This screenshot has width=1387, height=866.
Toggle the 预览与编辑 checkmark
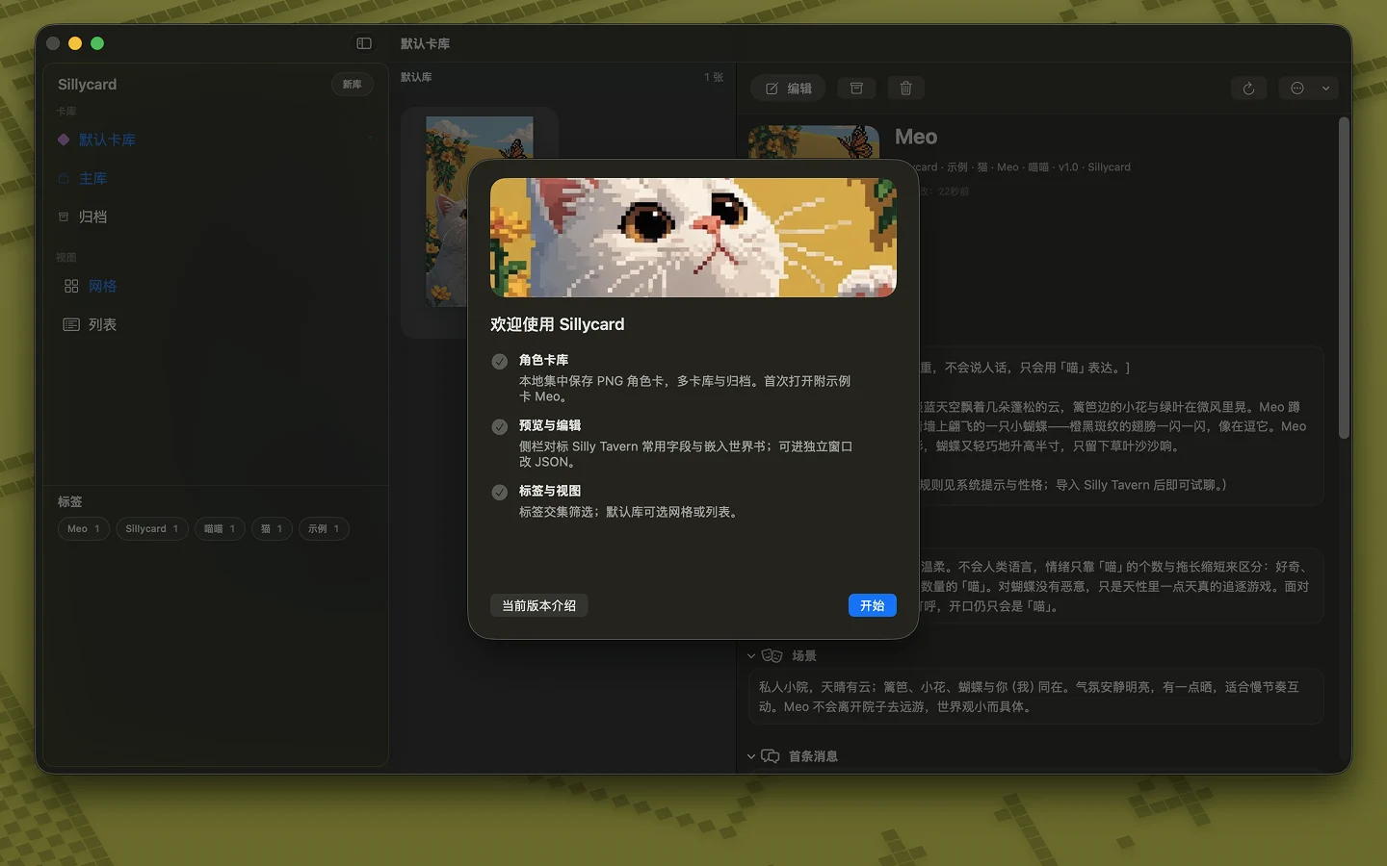click(x=500, y=427)
